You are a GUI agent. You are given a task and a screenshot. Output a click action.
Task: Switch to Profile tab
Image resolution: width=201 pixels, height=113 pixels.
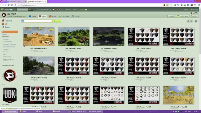point(33,16)
